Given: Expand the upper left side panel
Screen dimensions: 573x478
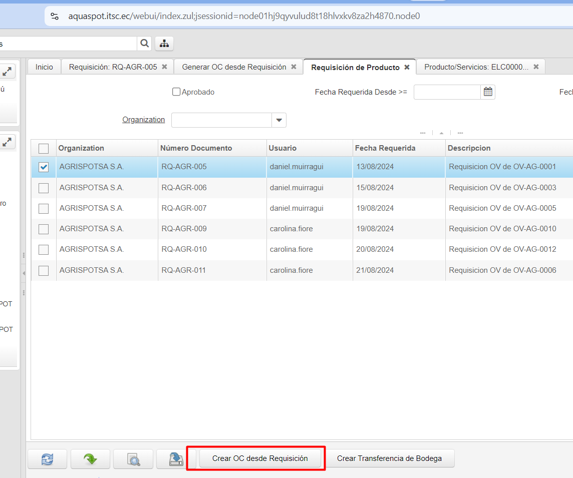Looking at the screenshot, I should [x=7, y=72].
